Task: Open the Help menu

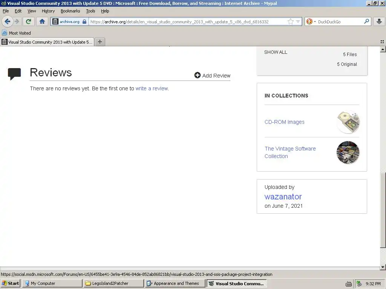Action: click(x=105, y=11)
